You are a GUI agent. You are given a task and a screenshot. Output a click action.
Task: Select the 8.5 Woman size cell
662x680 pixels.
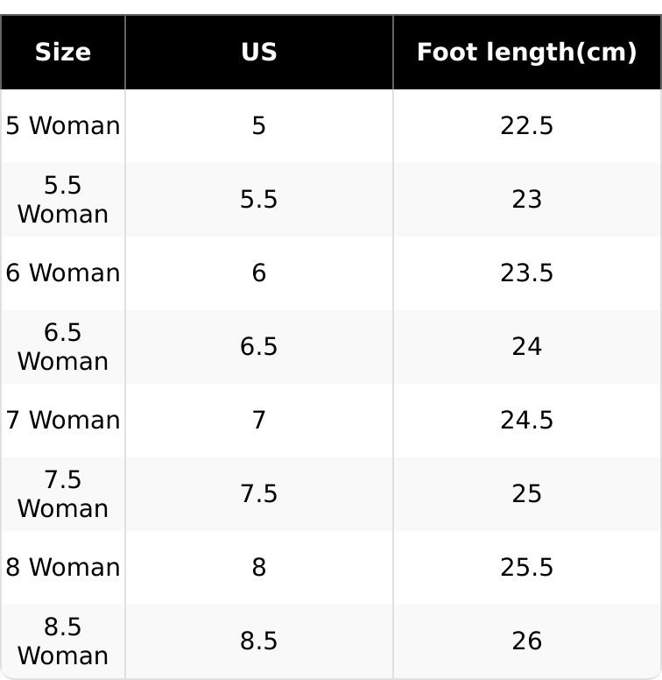pyautogui.click(x=63, y=641)
